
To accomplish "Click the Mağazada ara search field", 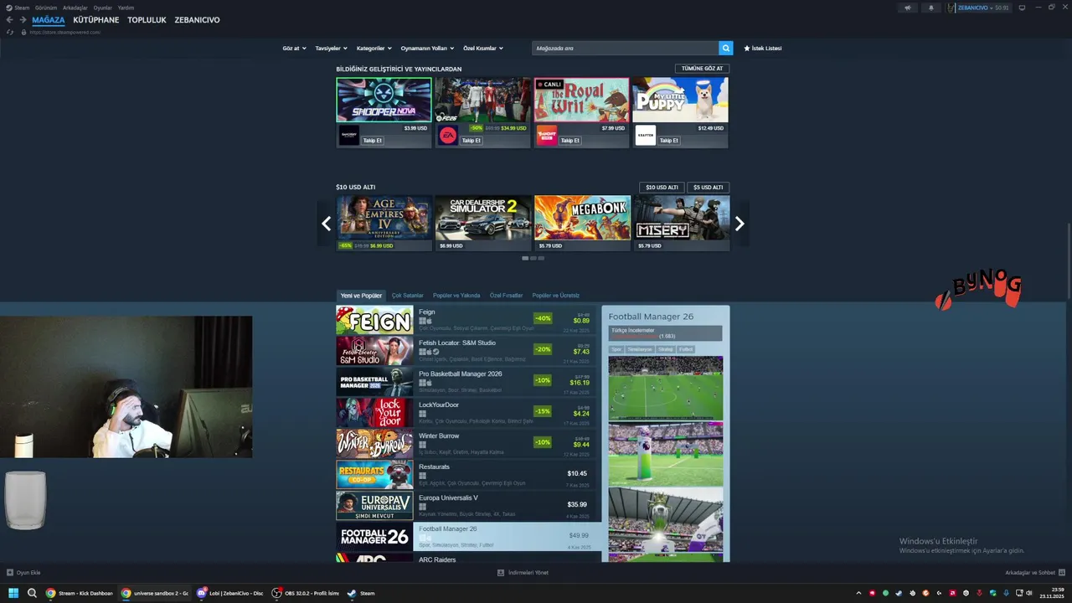I will point(625,49).
